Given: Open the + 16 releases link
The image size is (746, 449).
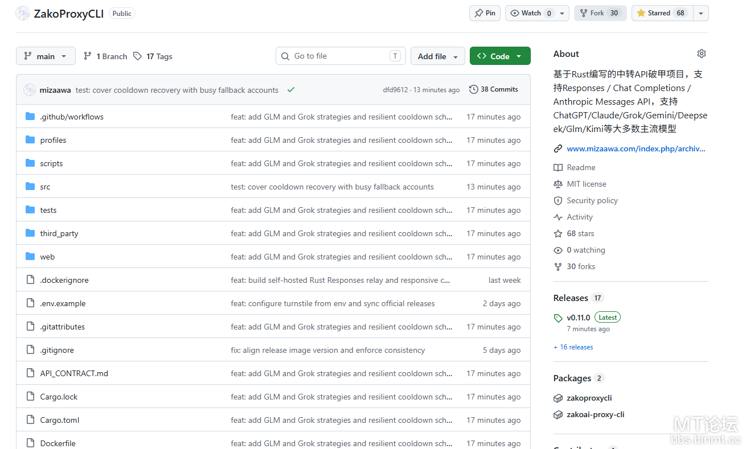Looking at the screenshot, I should [x=573, y=347].
